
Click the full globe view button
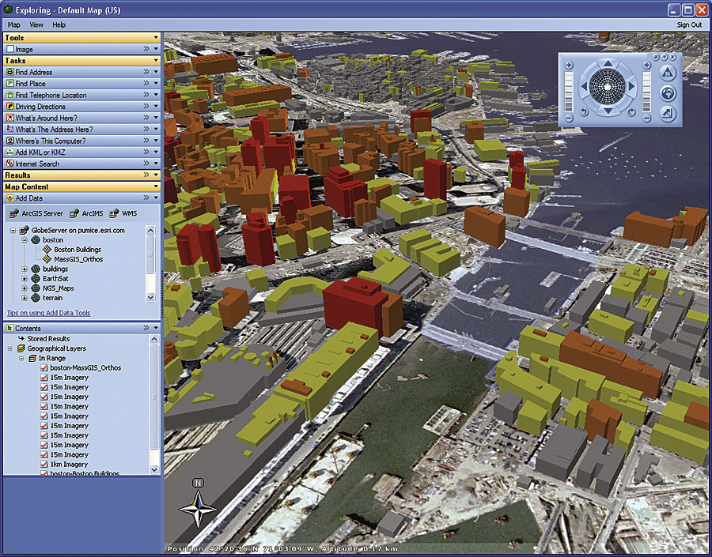click(667, 93)
